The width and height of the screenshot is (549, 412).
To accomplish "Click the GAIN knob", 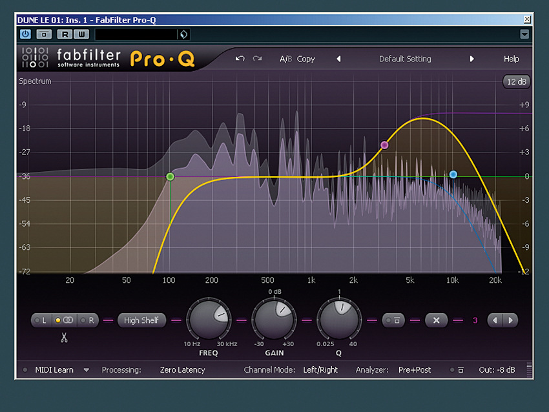I will pos(274,319).
